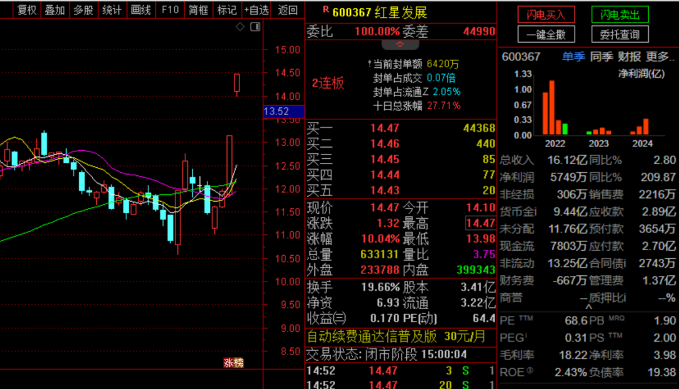Click 一键全撤 cancel all orders
Screen dimensions: 679x389
(x=546, y=35)
